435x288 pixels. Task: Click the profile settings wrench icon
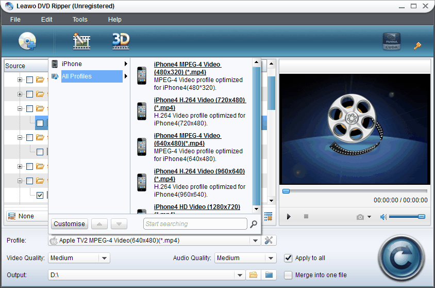(x=269, y=240)
